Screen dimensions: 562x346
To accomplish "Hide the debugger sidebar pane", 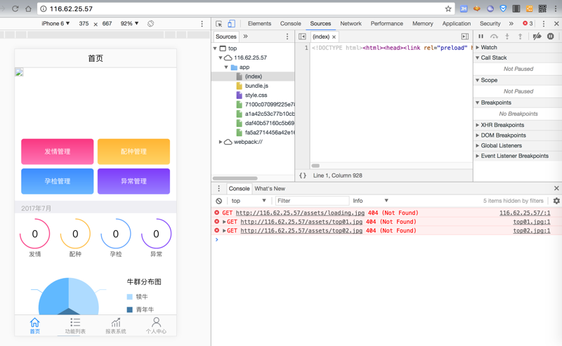I will (465, 36).
